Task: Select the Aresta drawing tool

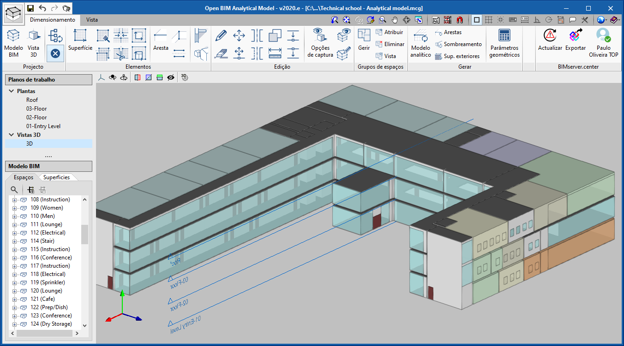Action: [160, 41]
